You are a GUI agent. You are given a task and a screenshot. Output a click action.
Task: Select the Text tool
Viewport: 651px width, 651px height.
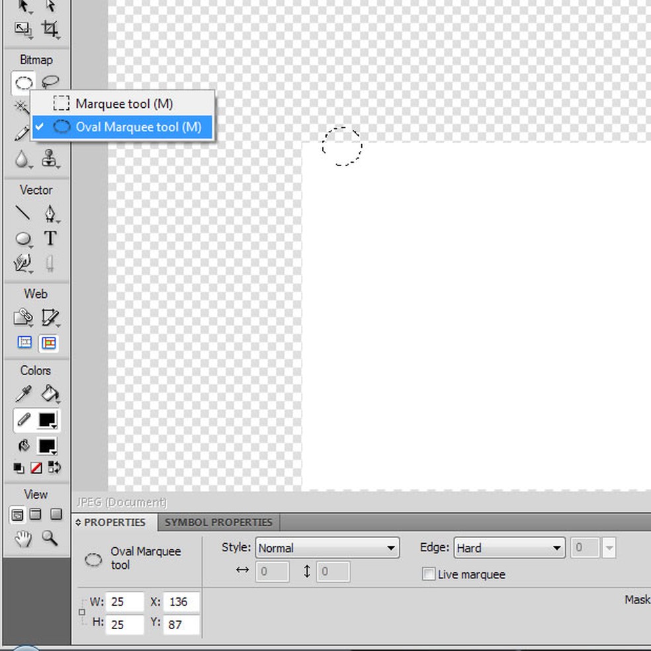pos(50,238)
